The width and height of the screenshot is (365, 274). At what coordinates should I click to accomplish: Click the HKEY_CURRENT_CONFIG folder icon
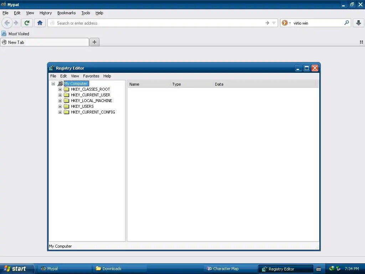click(x=67, y=112)
